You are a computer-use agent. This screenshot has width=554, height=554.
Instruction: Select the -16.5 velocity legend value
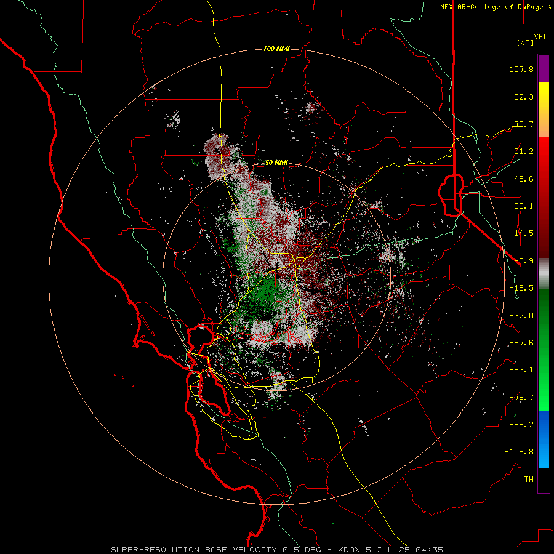521,288
